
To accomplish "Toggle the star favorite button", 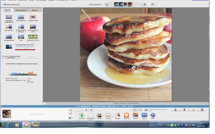I will pos(80,110).
